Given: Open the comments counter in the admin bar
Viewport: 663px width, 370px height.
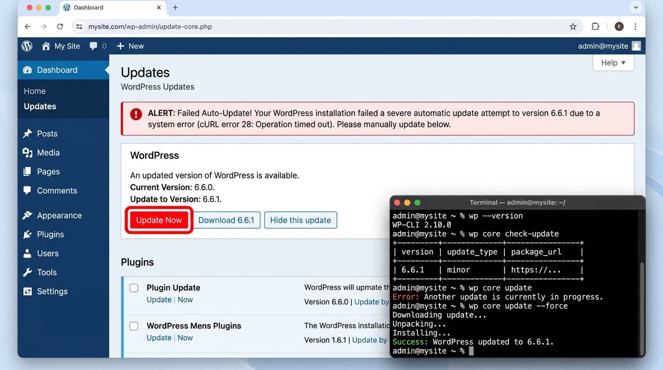Looking at the screenshot, I should tap(98, 46).
